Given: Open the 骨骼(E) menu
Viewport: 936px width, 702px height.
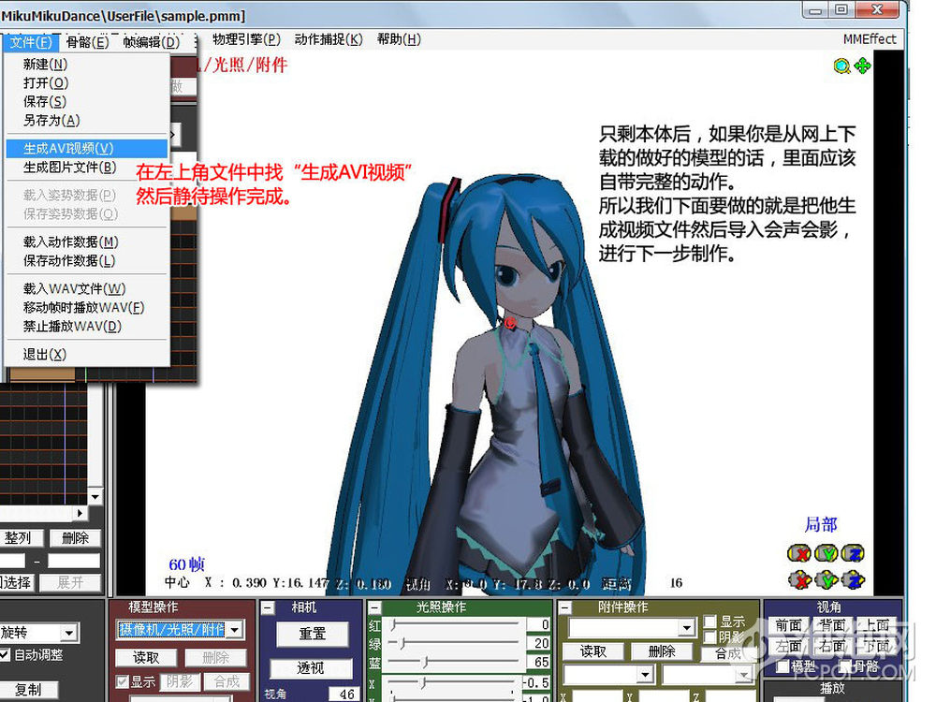Looking at the screenshot, I should click(87, 42).
